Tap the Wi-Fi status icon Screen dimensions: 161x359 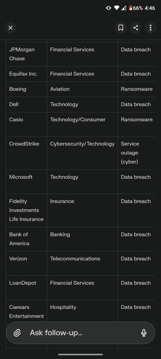click(x=117, y=8)
